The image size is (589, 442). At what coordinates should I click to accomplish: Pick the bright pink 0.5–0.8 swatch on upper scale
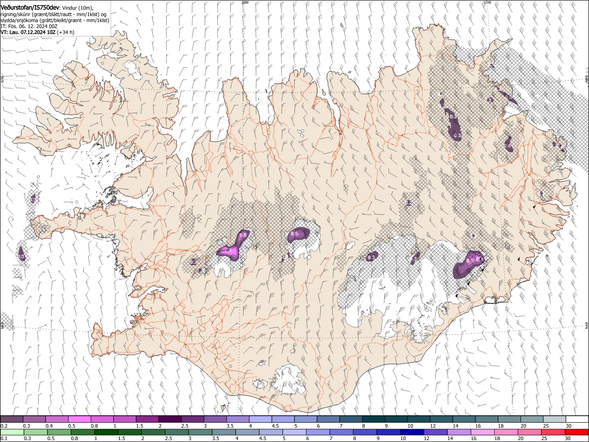point(79,419)
